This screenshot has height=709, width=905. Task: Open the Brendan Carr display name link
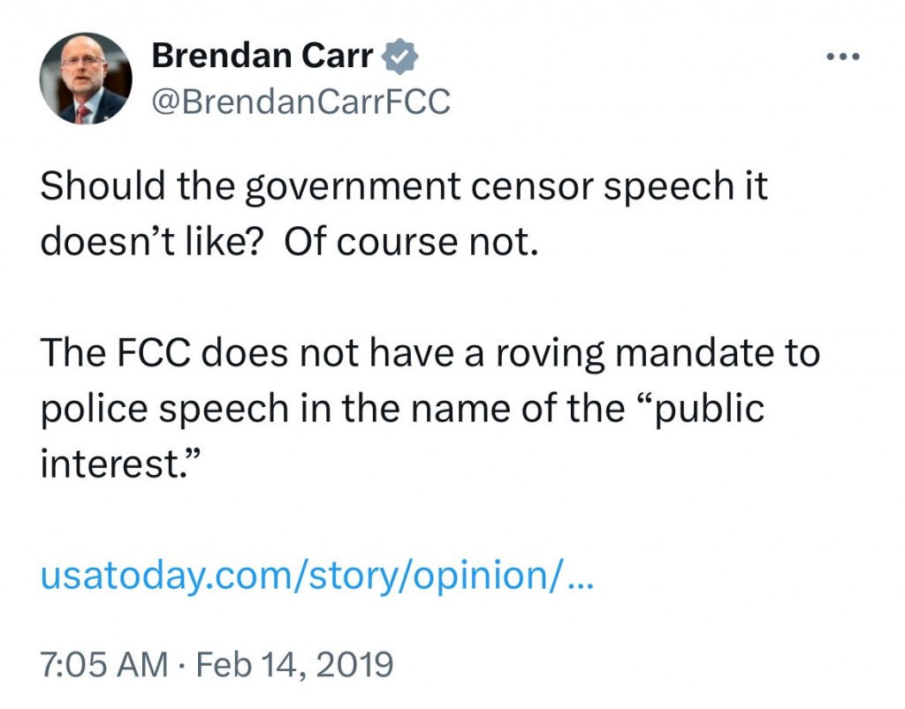pos(261,57)
